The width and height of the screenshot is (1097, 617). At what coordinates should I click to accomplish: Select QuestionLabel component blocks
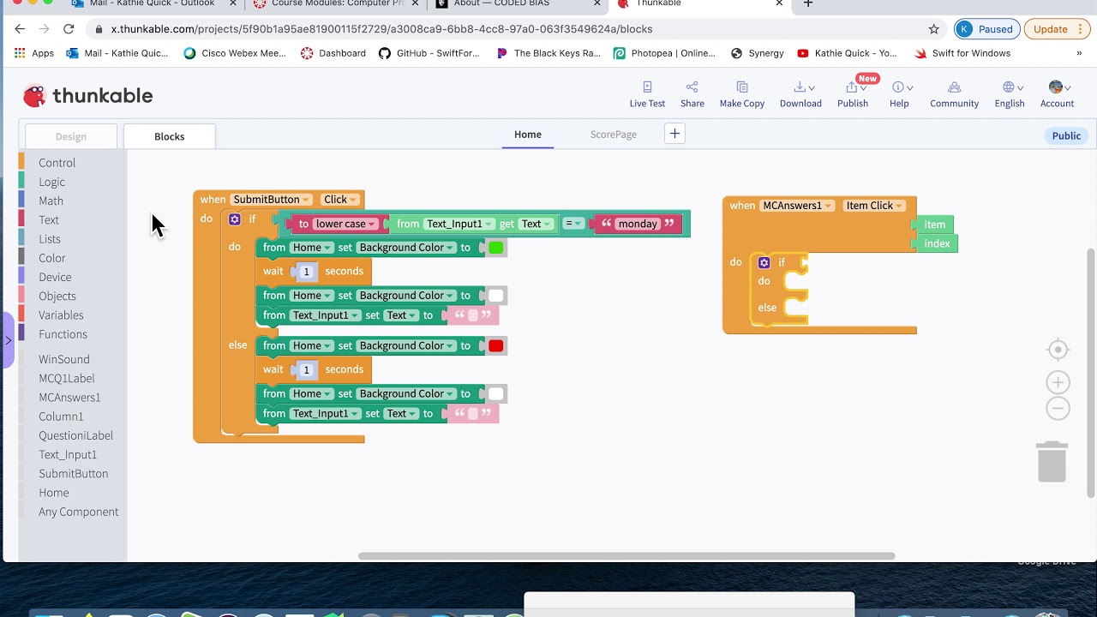75,435
